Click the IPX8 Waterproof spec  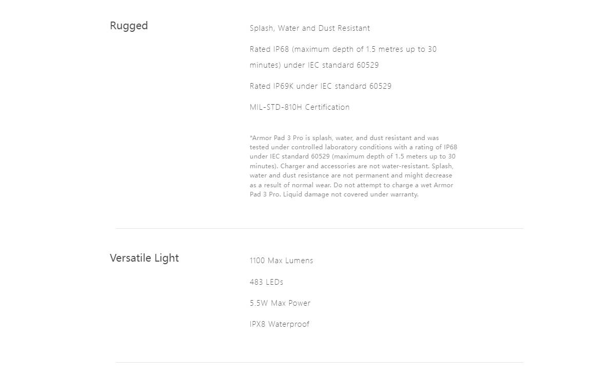280,324
